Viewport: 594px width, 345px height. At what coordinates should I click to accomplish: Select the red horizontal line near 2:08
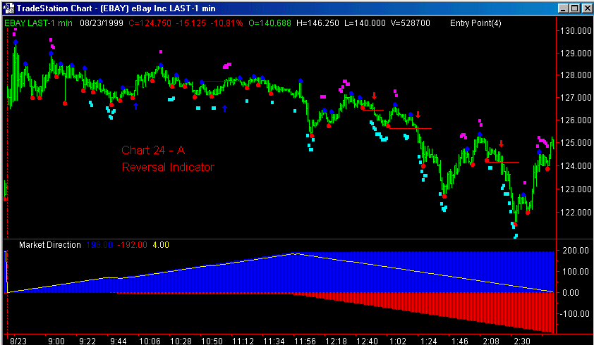503,162
